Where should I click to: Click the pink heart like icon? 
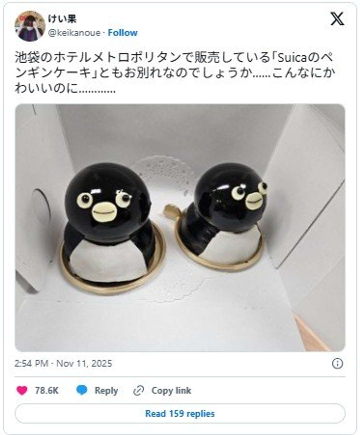22,390
